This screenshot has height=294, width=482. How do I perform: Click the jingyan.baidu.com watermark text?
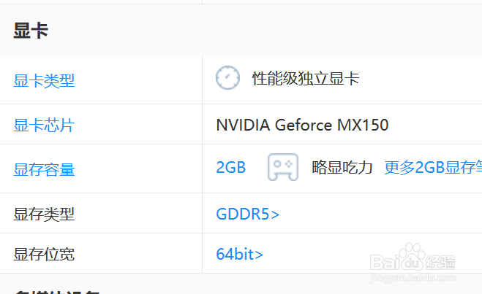[x=413, y=278]
